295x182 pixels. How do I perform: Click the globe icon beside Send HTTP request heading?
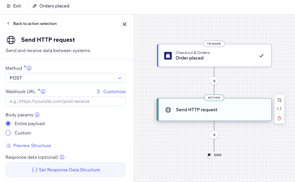[x=11, y=40]
